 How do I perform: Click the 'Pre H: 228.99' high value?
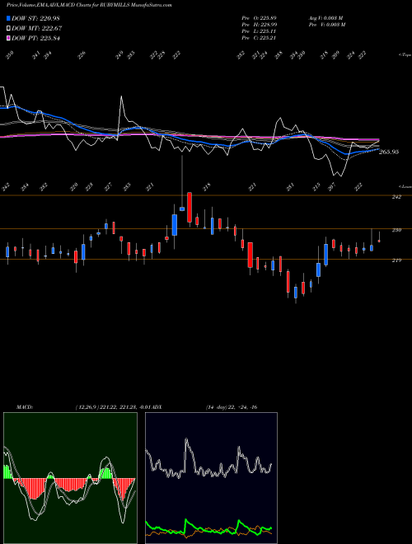pyautogui.click(x=259, y=24)
